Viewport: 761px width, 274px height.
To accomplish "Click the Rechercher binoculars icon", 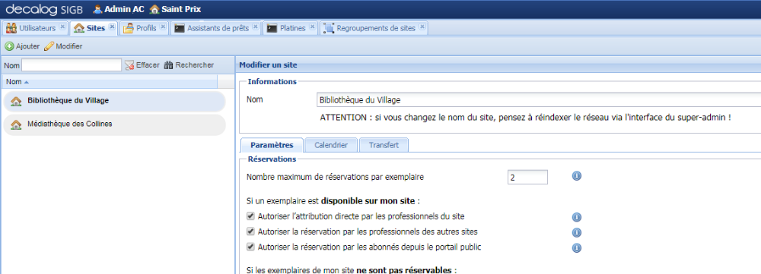I will 168,65.
